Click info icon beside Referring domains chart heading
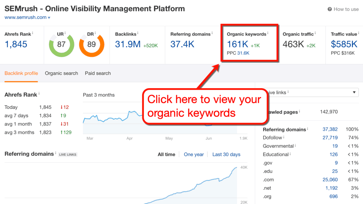This screenshot has width=363, height=204. pyautogui.click(x=56, y=153)
